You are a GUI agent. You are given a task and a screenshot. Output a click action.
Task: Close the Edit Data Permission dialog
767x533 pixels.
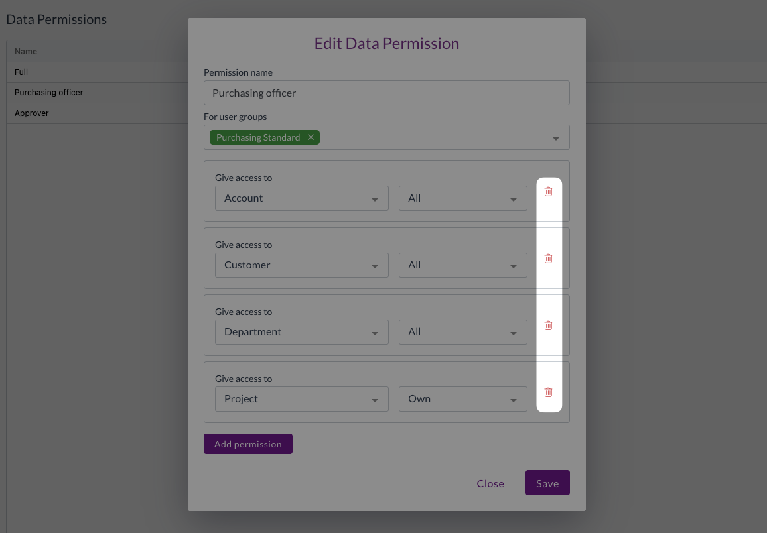tap(490, 483)
